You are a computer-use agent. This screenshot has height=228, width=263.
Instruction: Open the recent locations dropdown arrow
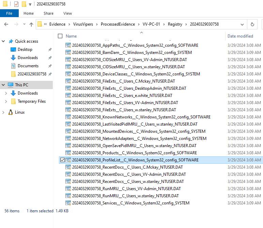coord(24,24)
